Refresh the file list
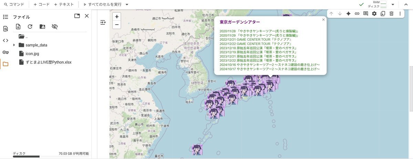The width and height of the screenshot is (413, 159). point(30,26)
